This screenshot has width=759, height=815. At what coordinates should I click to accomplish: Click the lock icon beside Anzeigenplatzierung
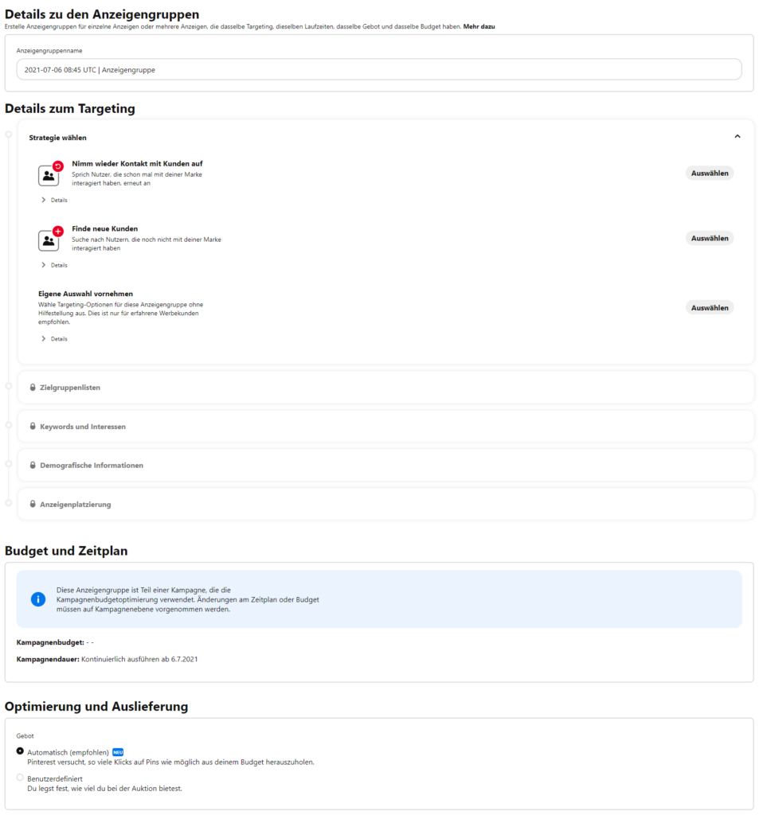click(33, 505)
